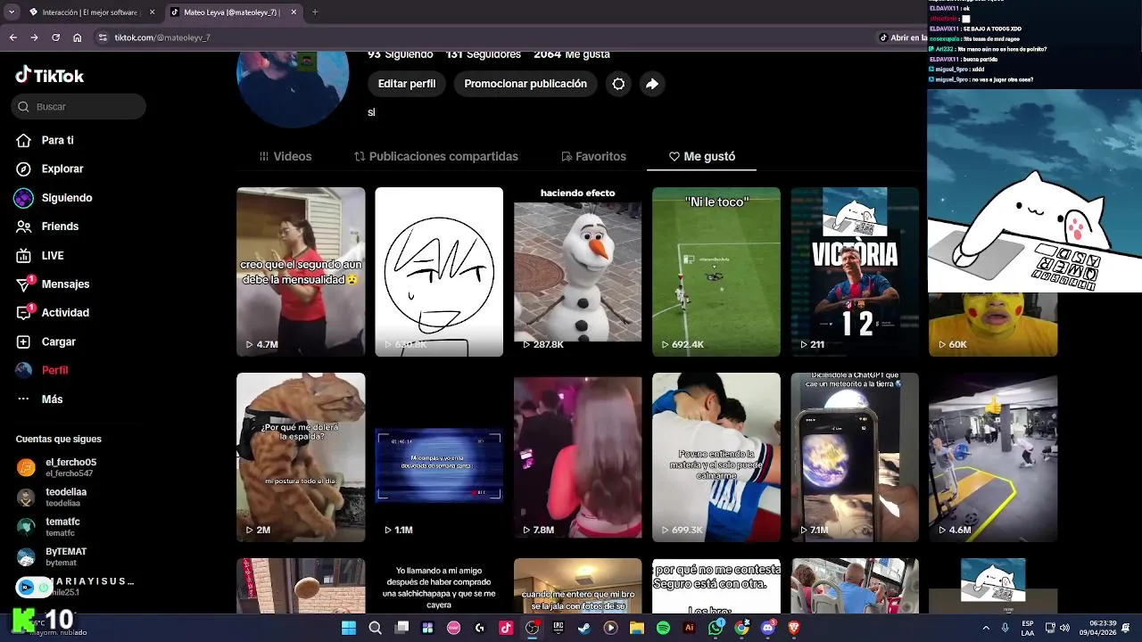This screenshot has width=1142, height=642.
Task: Open the ChatGPT meteorito video
Action: (x=855, y=457)
